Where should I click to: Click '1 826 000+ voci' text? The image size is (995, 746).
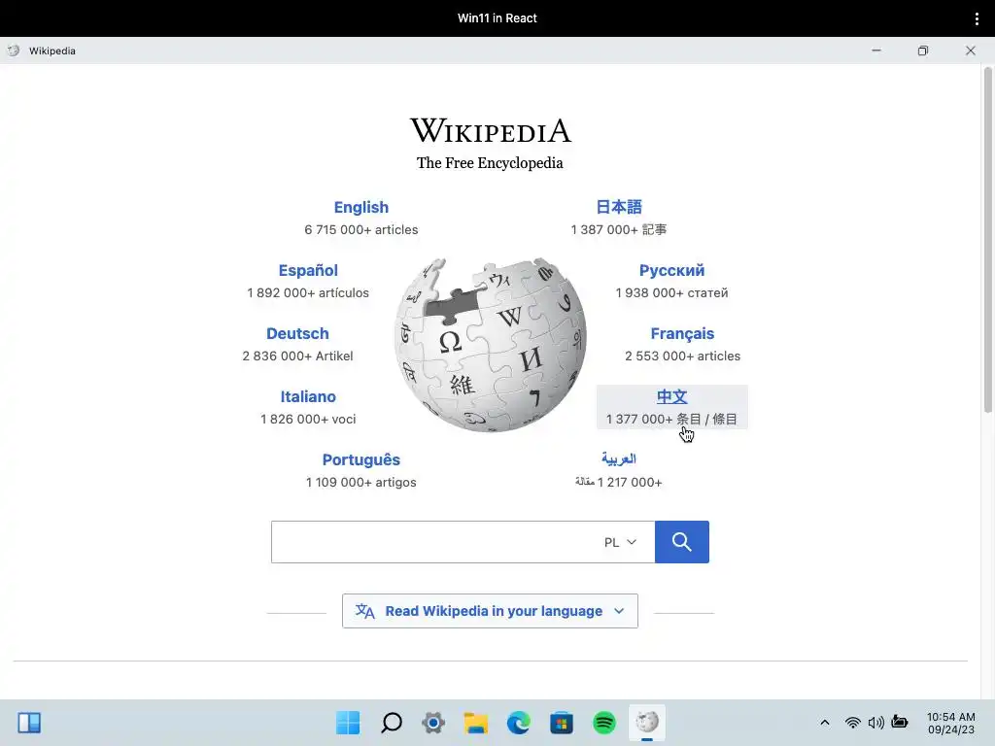tap(308, 419)
